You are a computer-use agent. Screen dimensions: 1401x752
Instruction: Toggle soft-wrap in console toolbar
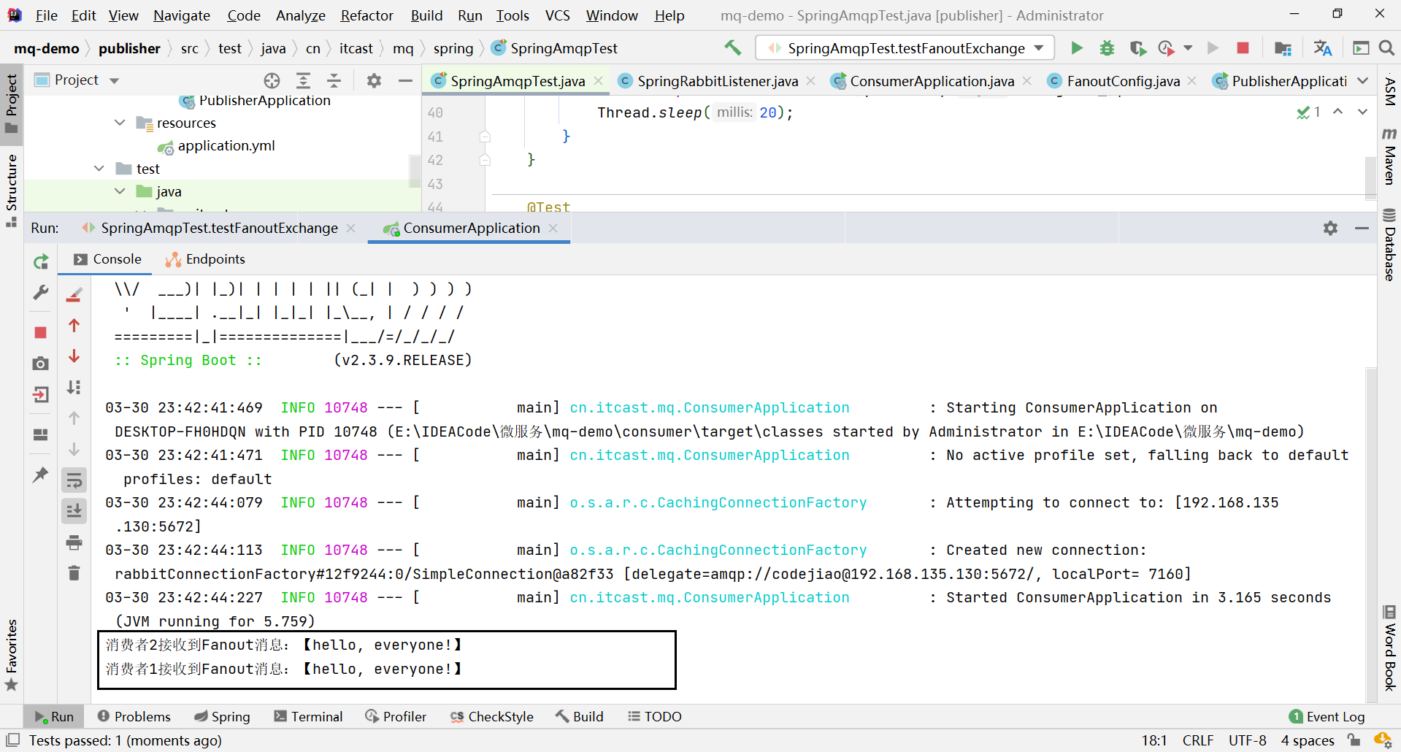[74, 480]
